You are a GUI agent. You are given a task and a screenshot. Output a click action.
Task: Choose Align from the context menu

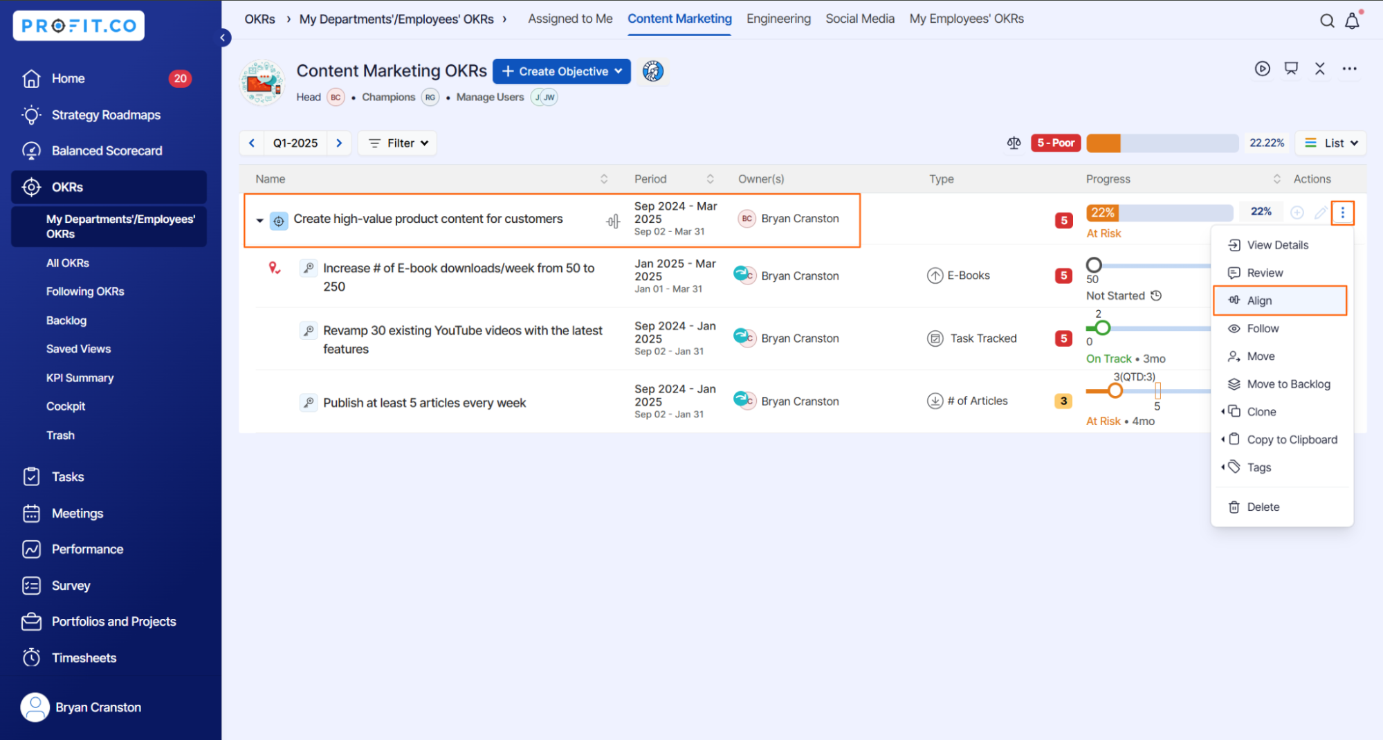[1259, 300]
